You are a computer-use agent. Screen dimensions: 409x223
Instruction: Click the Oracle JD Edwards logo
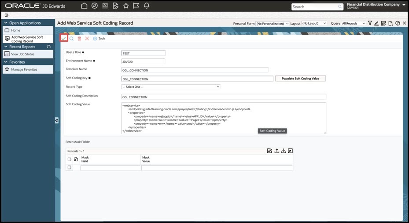[x=35, y=6]
